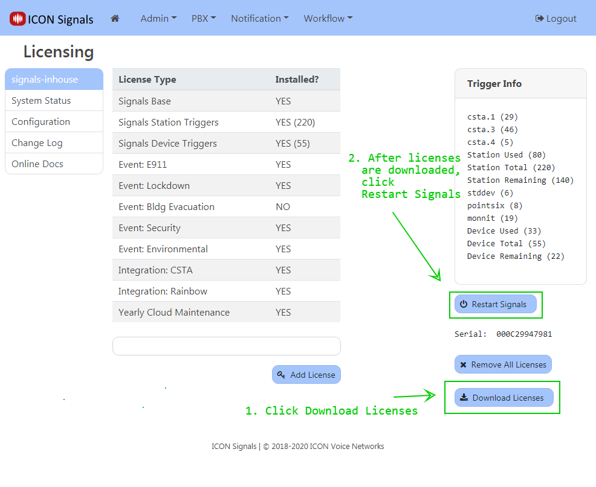Open the Admin dropdown menu
This screenshot has height=487, width=596.
[x=158, y=19]
